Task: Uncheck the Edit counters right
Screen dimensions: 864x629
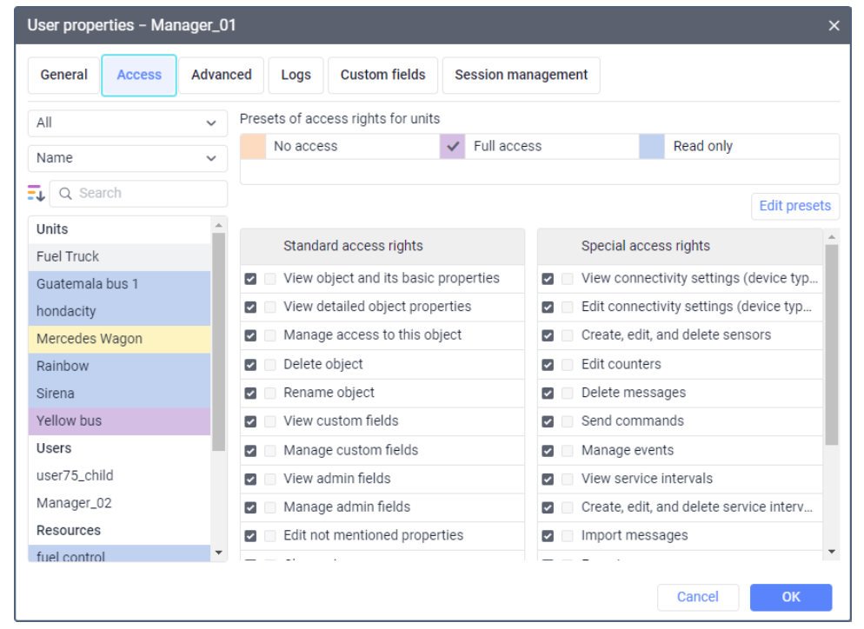Action: pyautogui.click(x=548, y=364)
